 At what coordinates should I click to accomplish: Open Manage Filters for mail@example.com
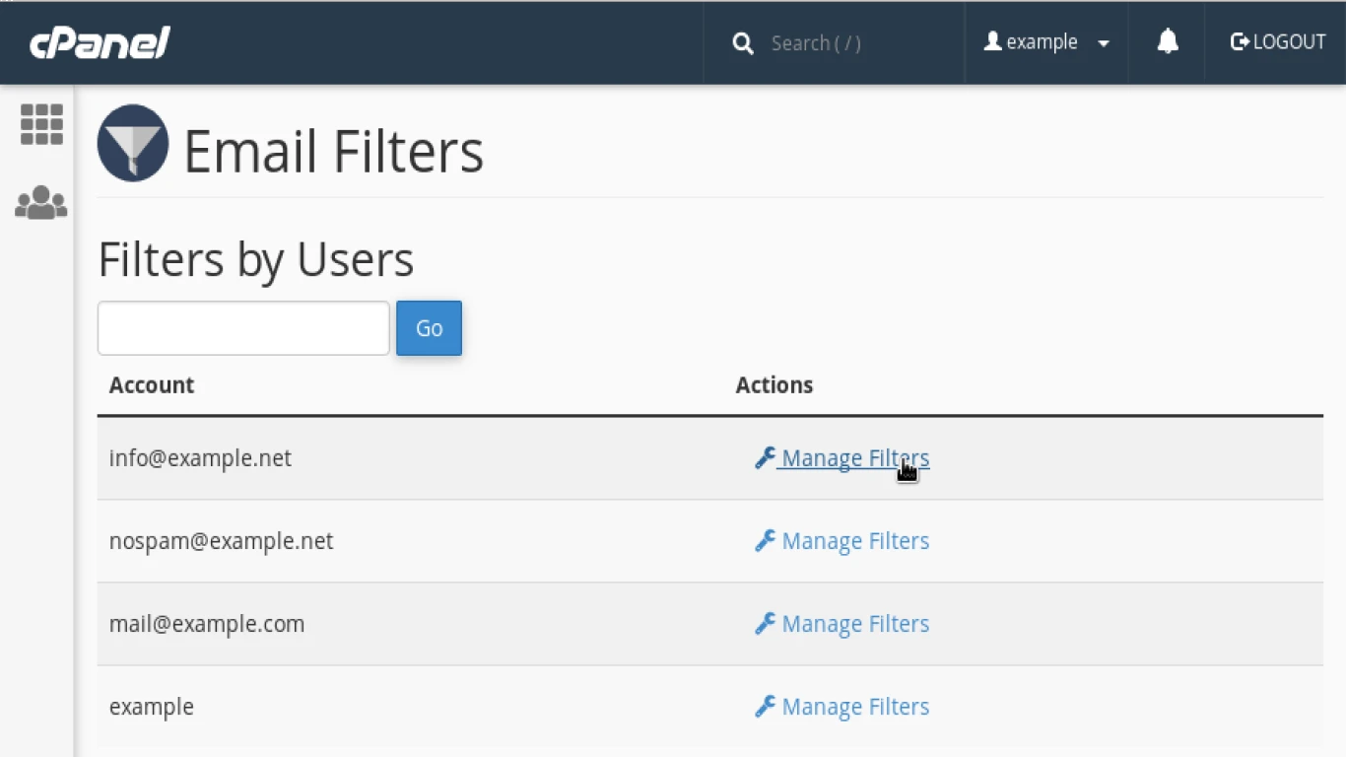(855, 624)
